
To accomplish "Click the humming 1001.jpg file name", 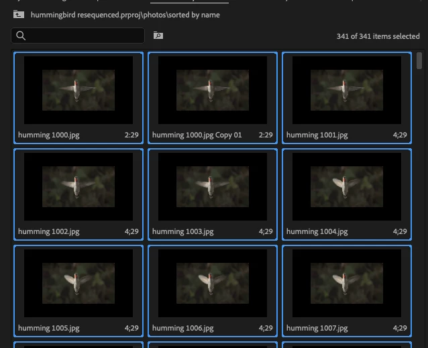I will click(x=317, y=135).
